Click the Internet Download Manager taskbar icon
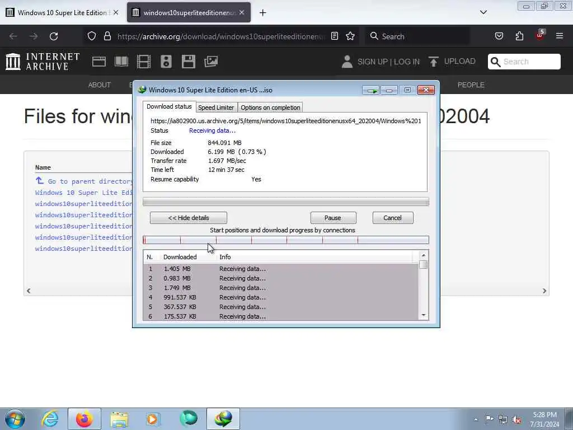The height and width of the screenshot is (430, 573). (x=223, y=419)
